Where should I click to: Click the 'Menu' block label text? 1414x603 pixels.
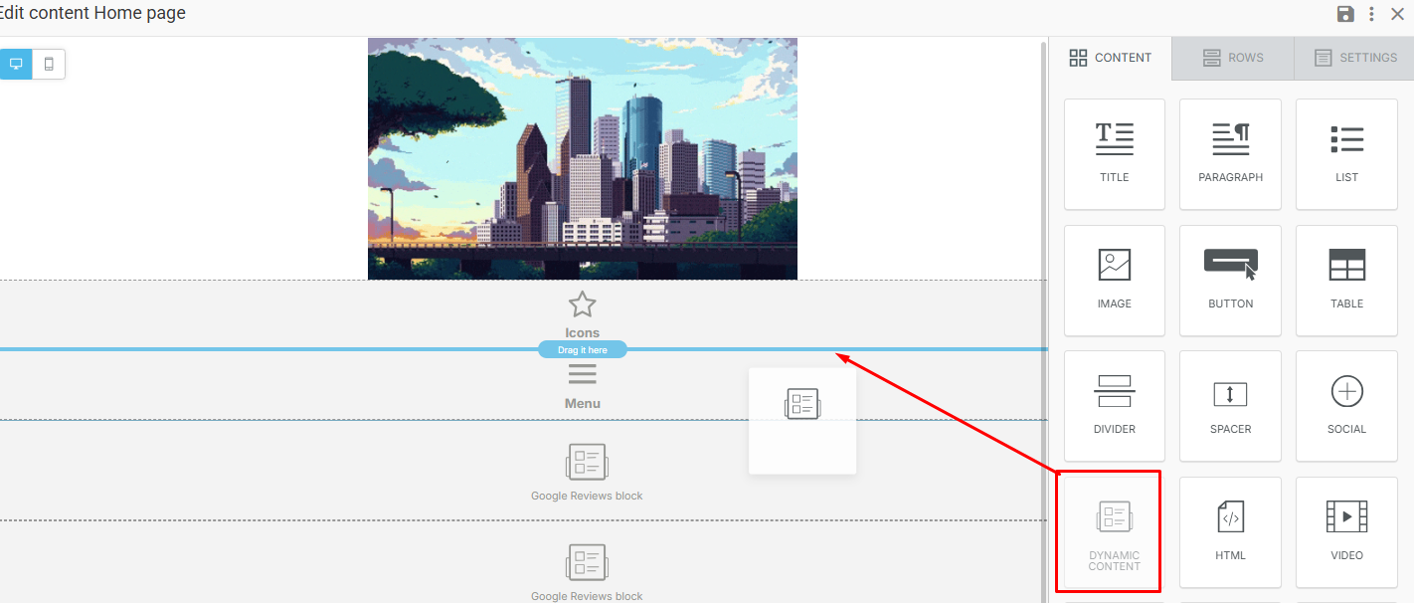583,403
